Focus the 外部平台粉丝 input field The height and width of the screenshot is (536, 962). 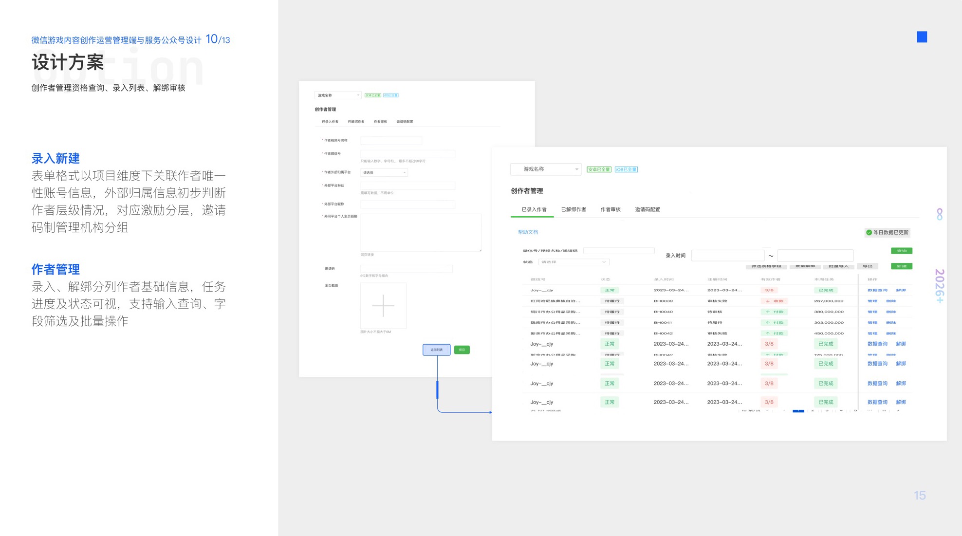point(407,185)
